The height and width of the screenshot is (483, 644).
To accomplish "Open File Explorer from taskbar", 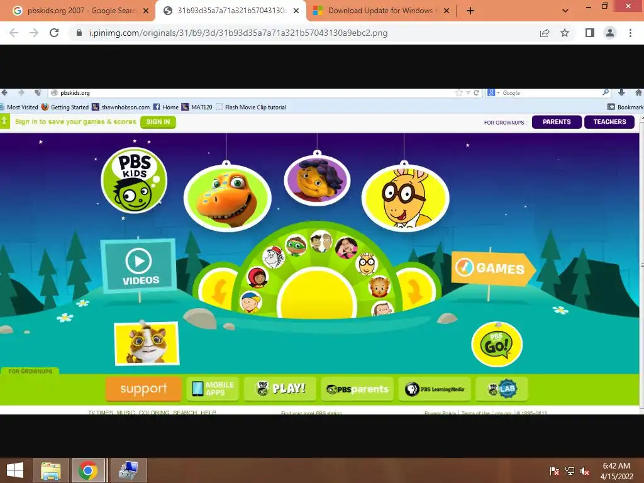I will tap(50, 470).
